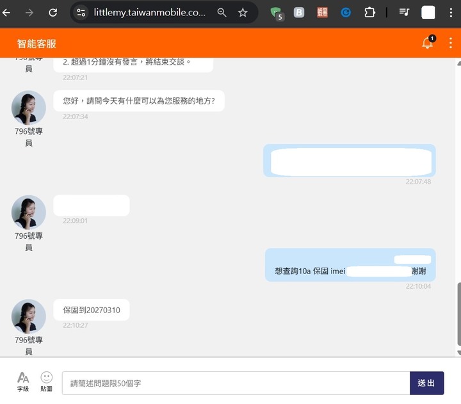Click the address bar URL text
The width and height of the screenshot is (461, 404).
pos(148,12)
